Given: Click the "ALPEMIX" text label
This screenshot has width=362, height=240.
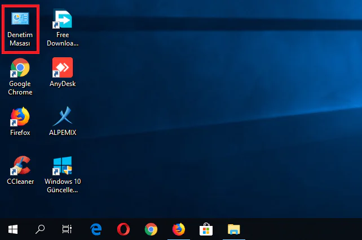Looking at the screenshot, I should [x=63, y=133].
